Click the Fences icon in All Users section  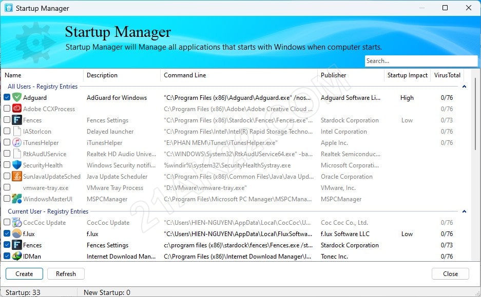[x=17, y=120]
